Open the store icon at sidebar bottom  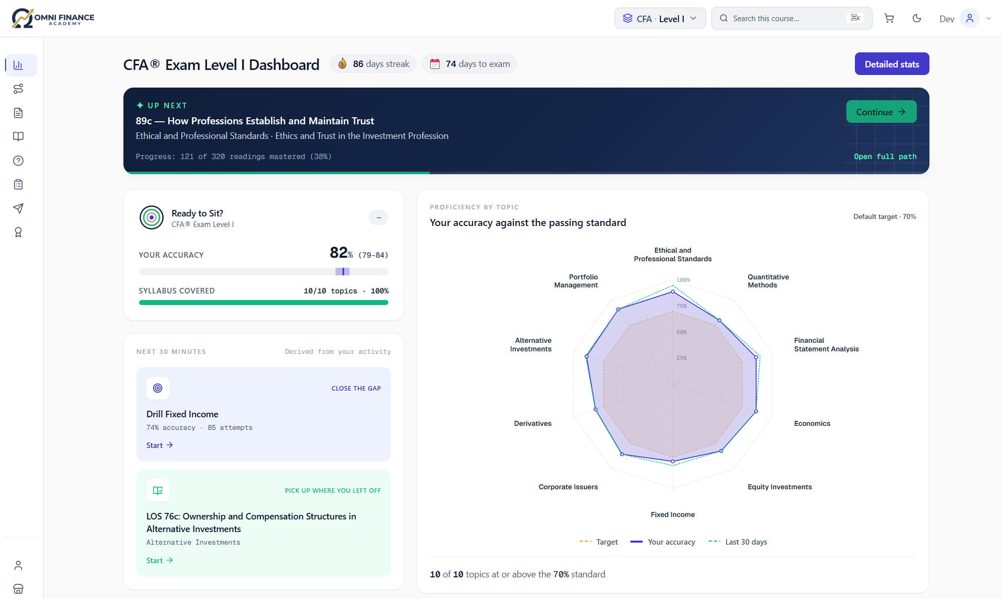pyautogui.click(x=18, y=589)
